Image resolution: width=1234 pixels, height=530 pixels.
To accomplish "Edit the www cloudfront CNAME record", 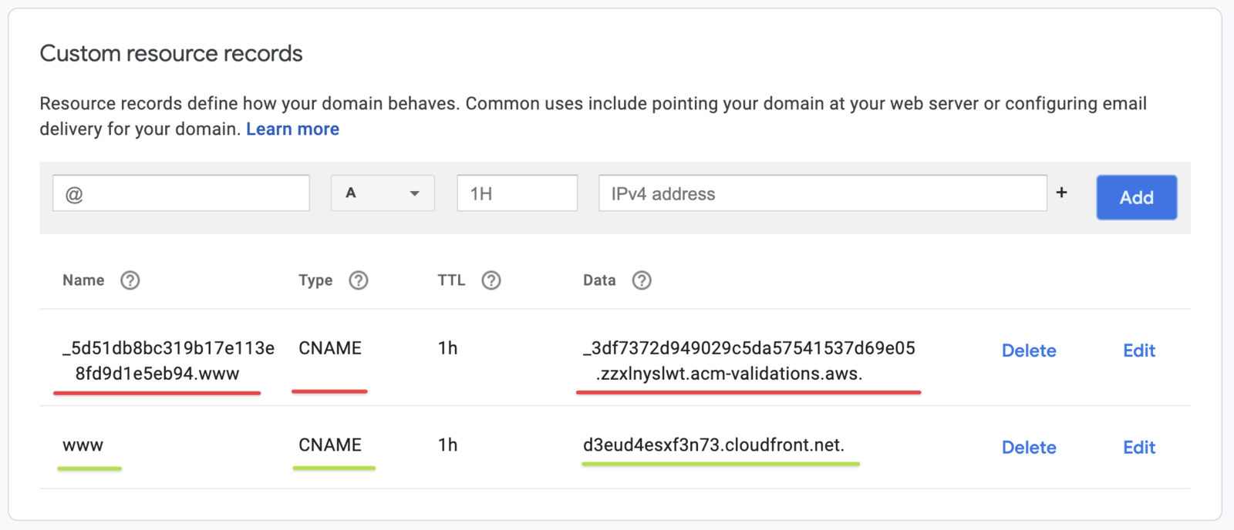I will 1139,448.
